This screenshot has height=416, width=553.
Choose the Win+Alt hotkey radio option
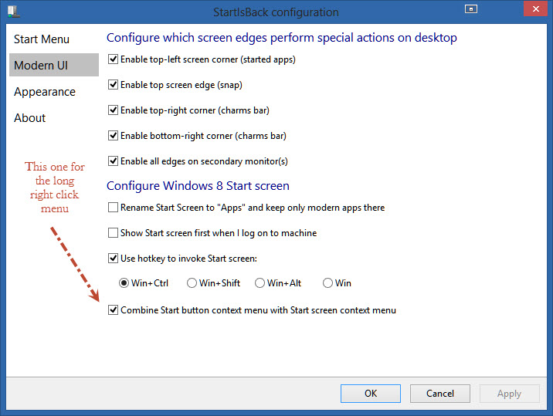(x=260, y=283)
